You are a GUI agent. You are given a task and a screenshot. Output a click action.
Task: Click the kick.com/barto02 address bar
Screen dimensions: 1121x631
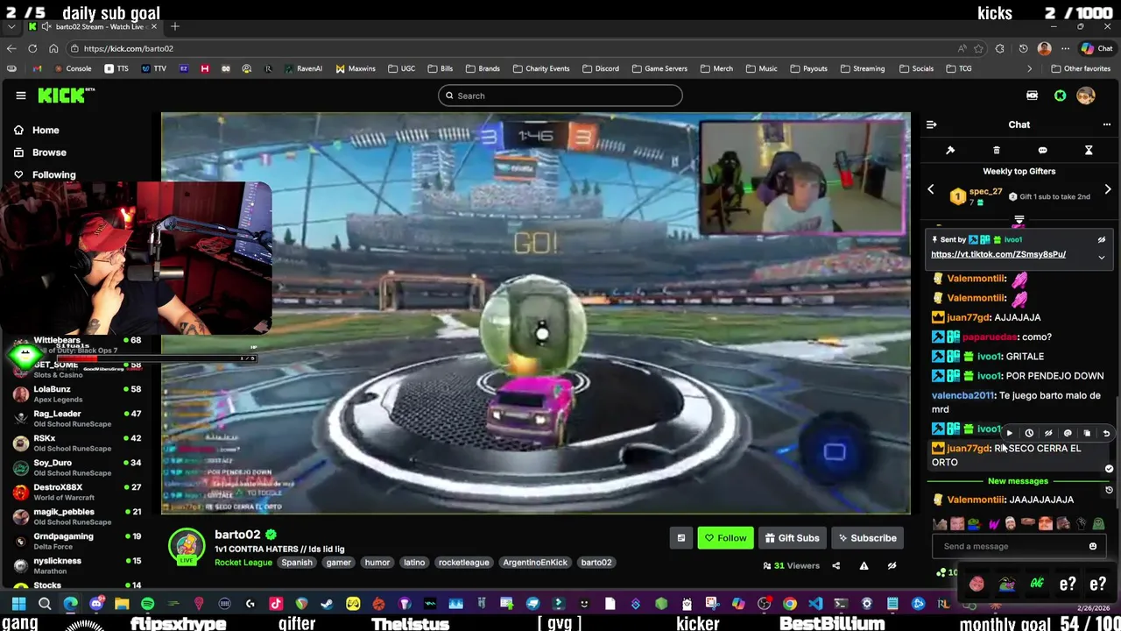[517, 48]
